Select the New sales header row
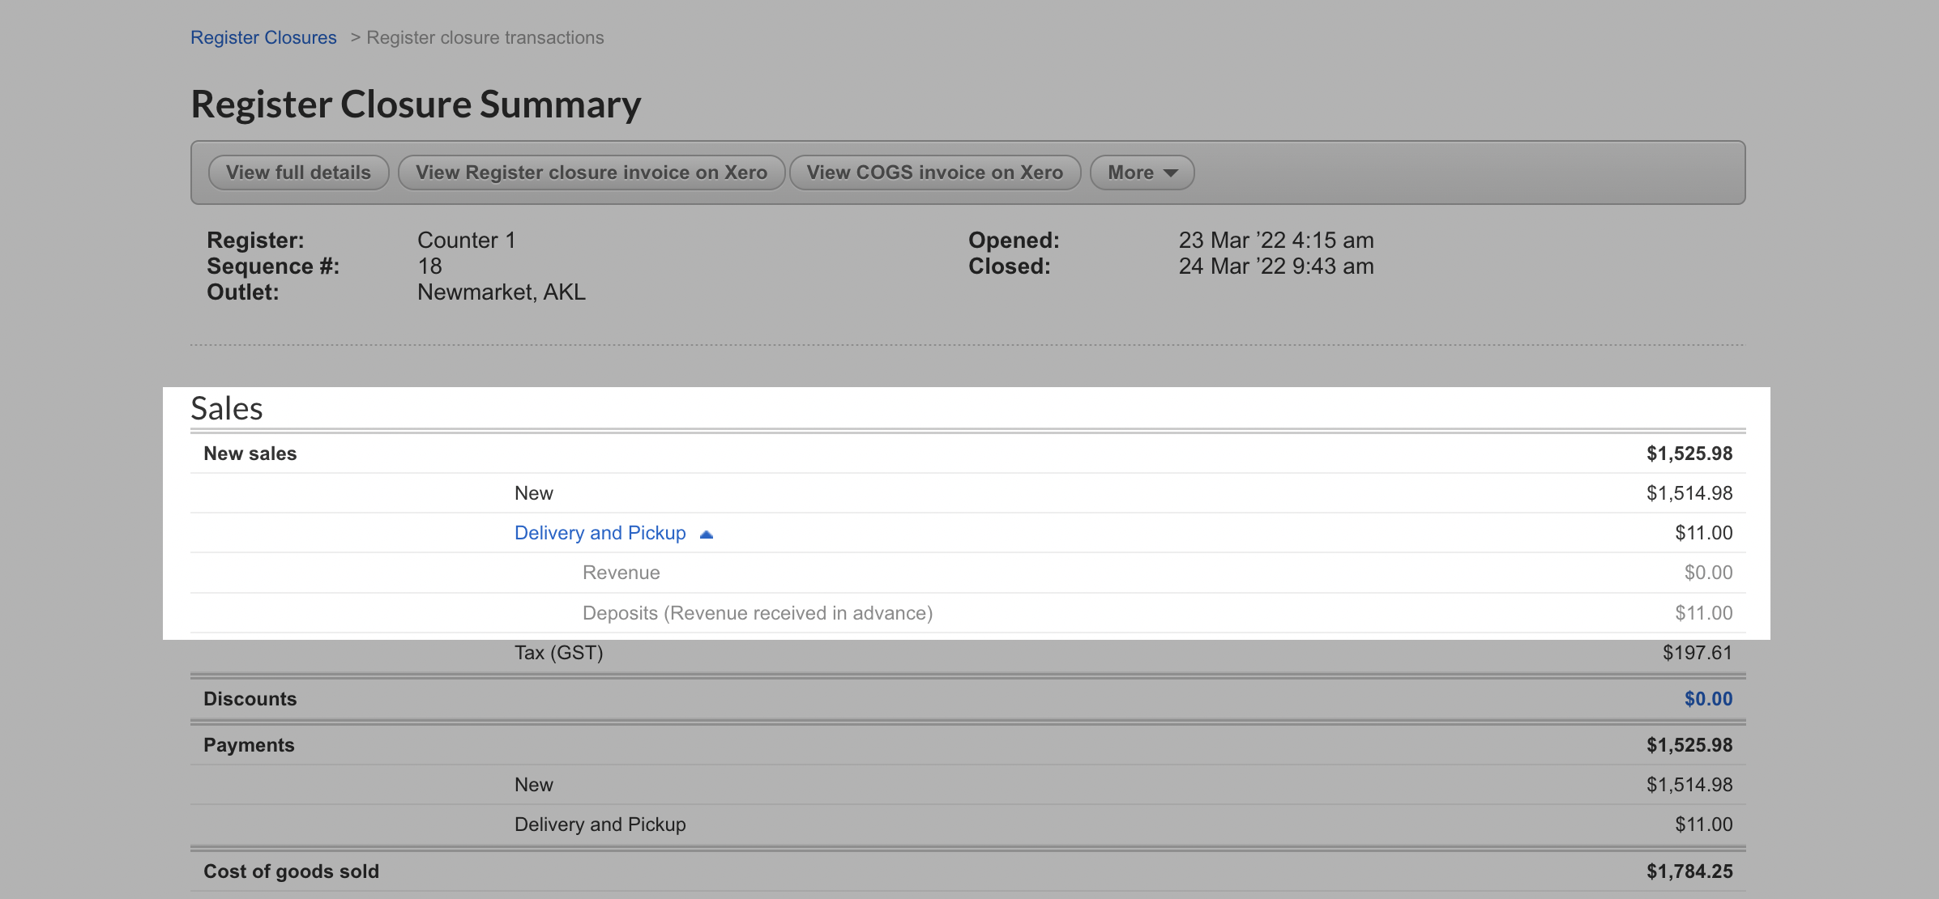The height and width of the screenshot is (899, 1939). pos(250,454)
